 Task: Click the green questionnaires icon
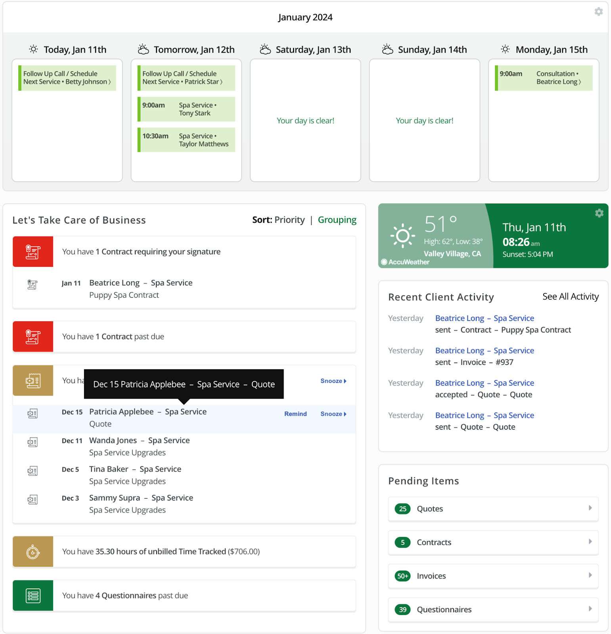coord(33,596)
